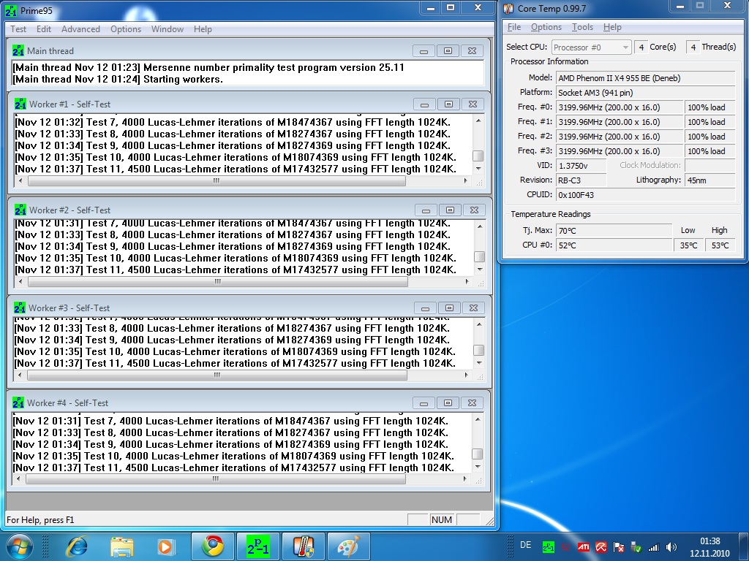Click the Worker #1 window icon

[20, 104]
